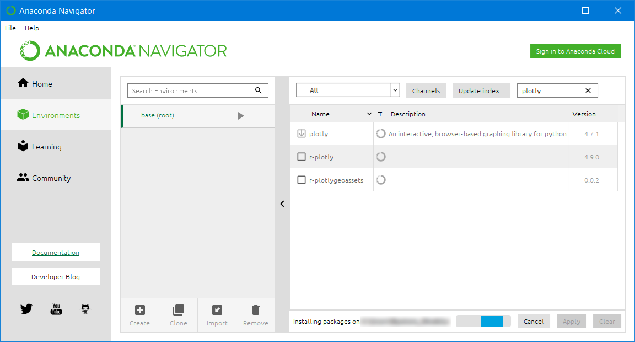The width and height of the screenshot is (635, 342).
Task: Check the r-plotly package checkbox
Action: pyautogui.click(x=302, y=157)
